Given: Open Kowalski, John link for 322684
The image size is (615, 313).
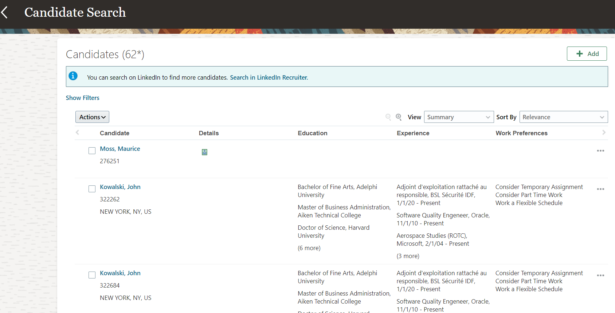Looking at the screenshot, I should point(120,273).
